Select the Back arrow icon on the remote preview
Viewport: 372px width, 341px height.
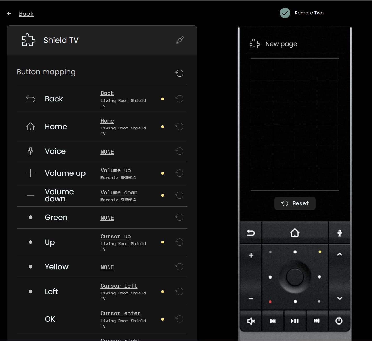coord(250,232)
